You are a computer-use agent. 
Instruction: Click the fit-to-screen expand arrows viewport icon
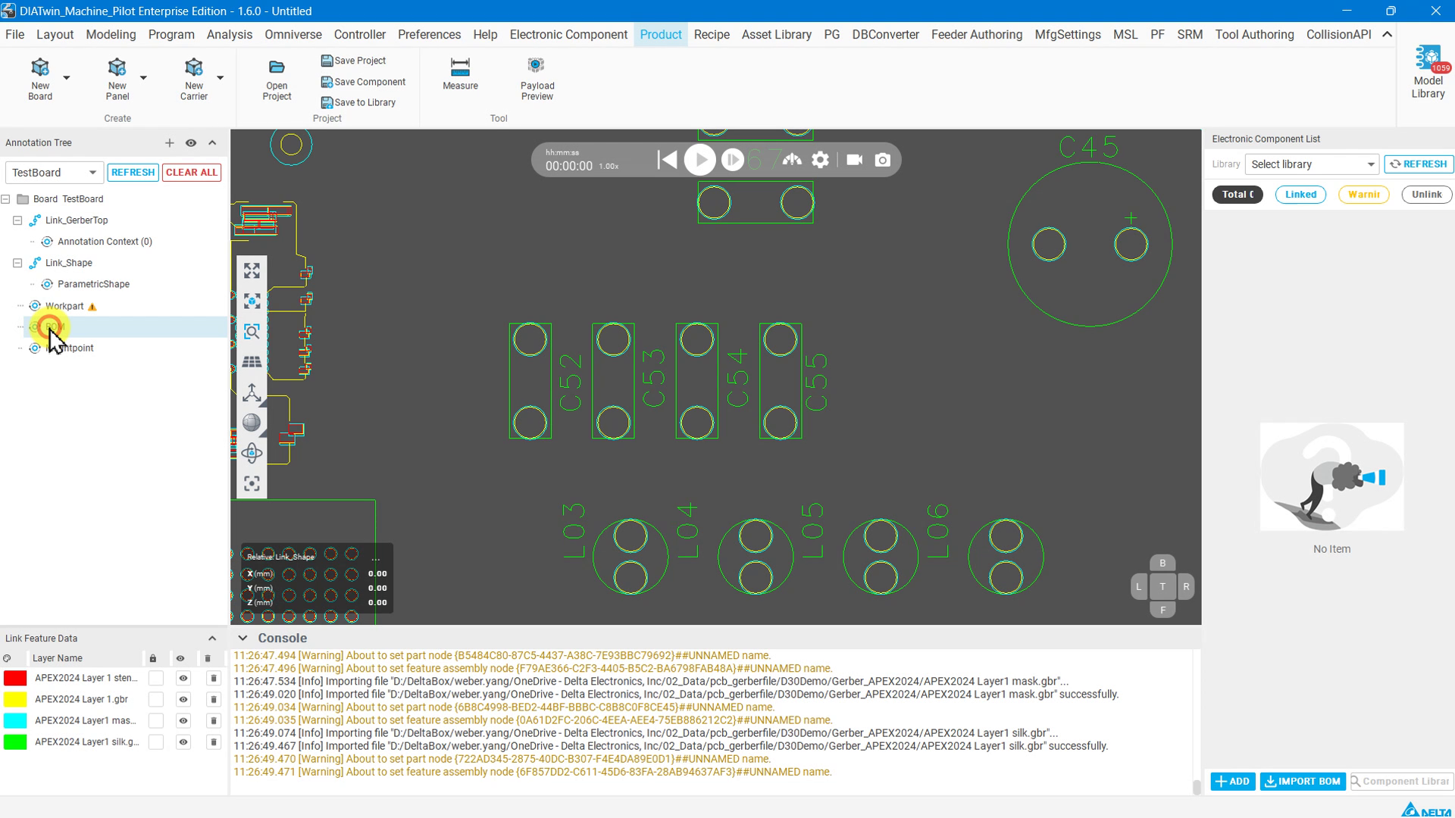coord(252,271)
